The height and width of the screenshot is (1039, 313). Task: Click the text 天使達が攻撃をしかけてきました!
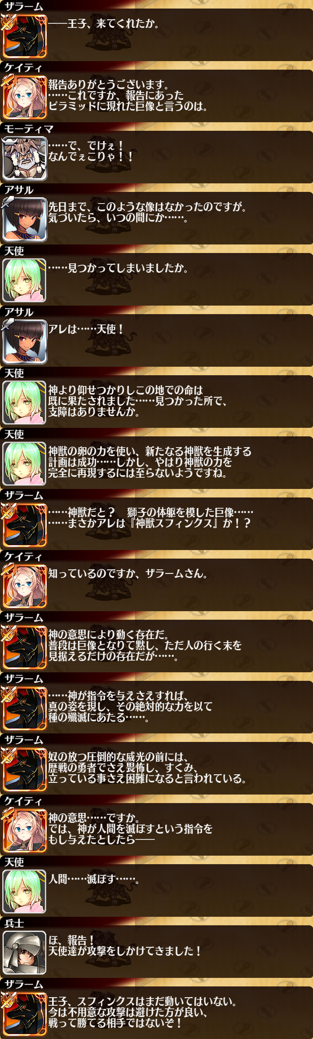coord(124,951)
